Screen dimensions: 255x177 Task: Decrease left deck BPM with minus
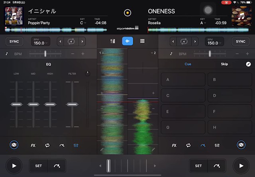pyautogui.click(x=73, y=54)
